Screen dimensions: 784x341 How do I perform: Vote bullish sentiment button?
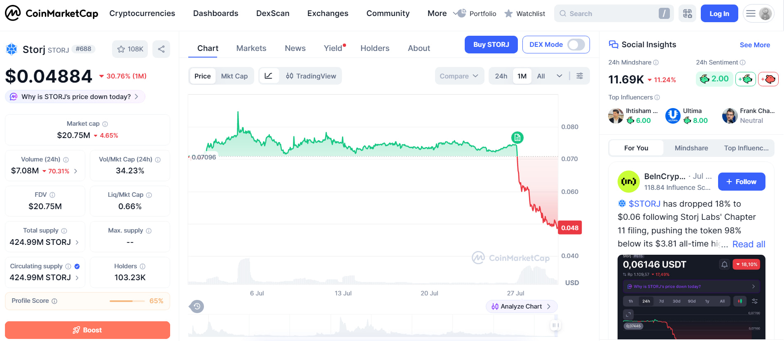click(746, 79)
